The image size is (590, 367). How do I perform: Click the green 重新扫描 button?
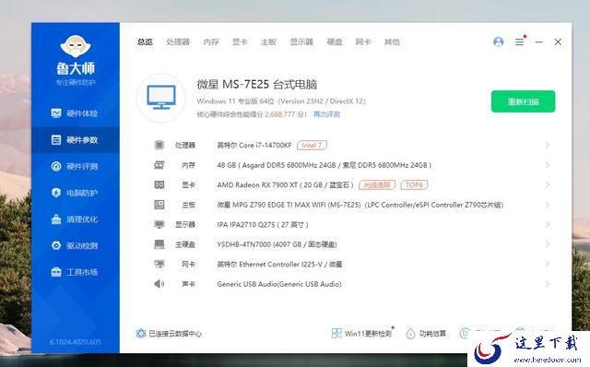pyautogui.click(x=523, y=101)
